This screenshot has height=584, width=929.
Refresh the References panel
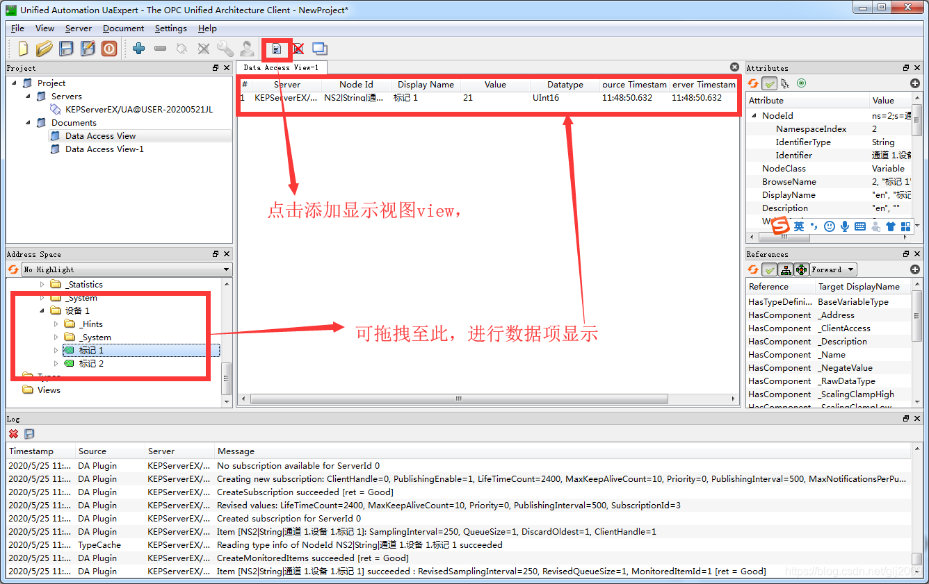click(x=753, y=269)
